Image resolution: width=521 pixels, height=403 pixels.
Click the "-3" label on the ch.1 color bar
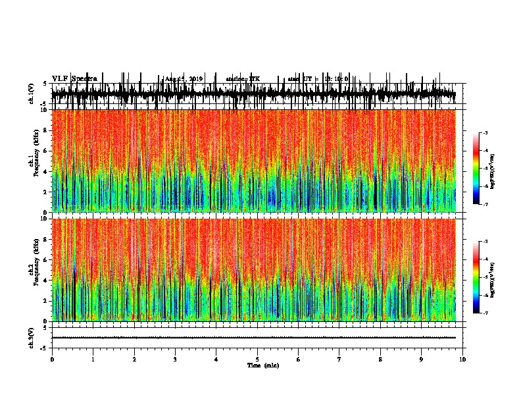485,133
